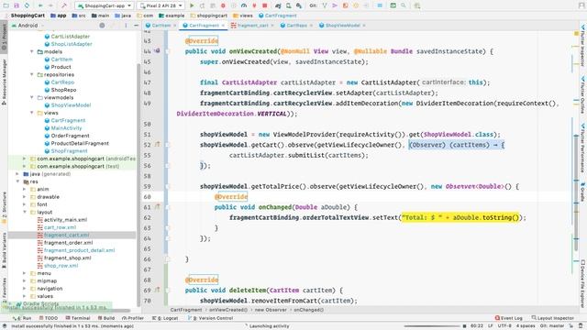The width and height of the screenshot is (587, 330).
Task: Open the ShoppingCart-app run configuration dropdown
Action: tap(104, 5)
